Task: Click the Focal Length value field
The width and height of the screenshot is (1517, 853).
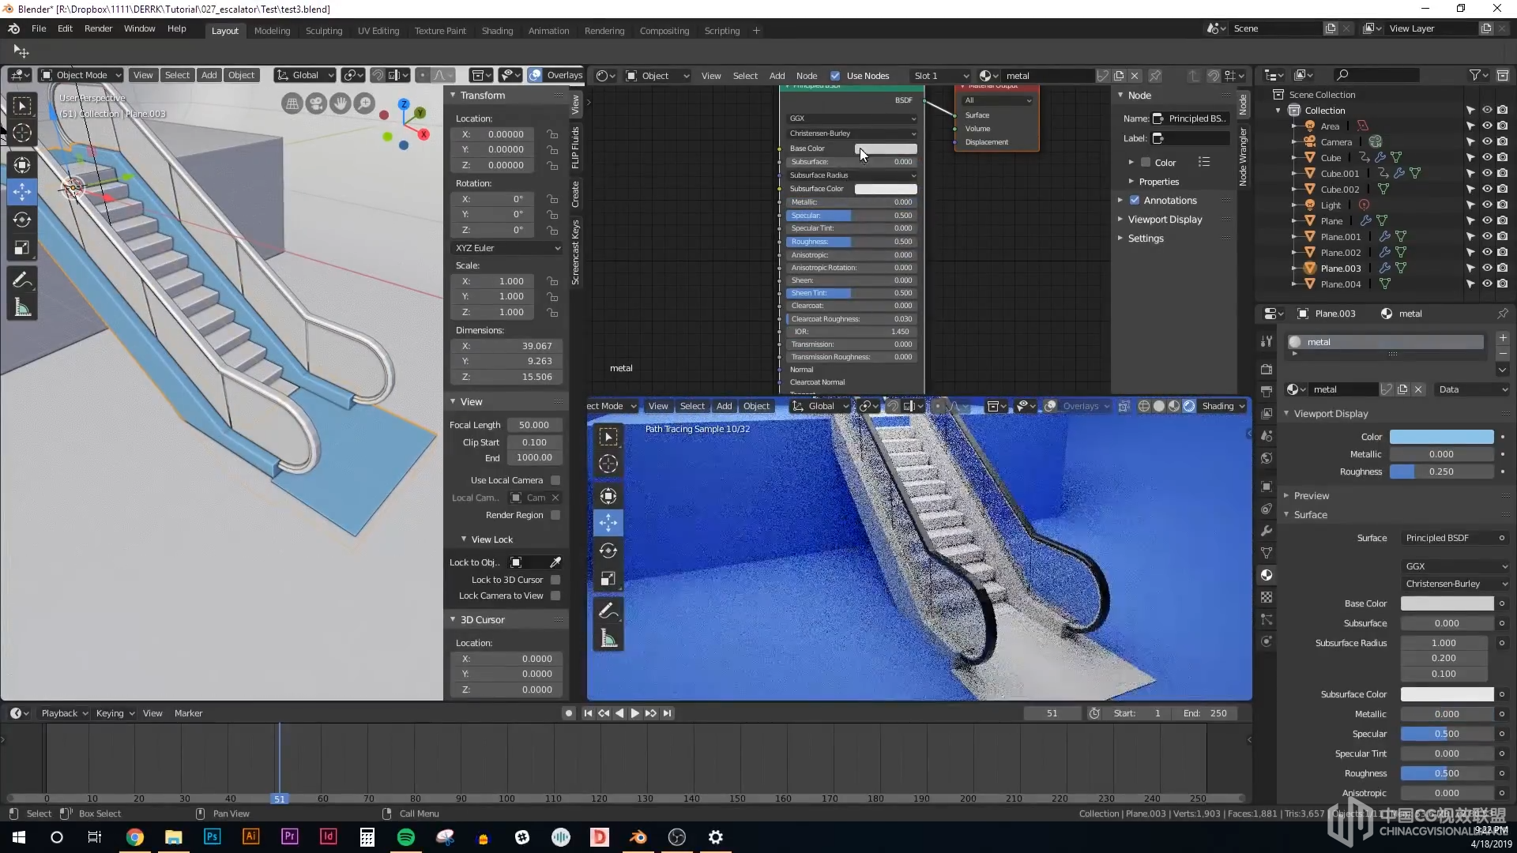Action: [x=535, y=425]
